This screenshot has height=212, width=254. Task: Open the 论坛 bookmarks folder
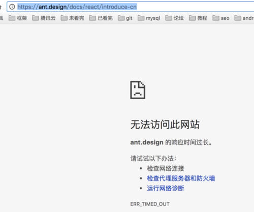[175, 18]
